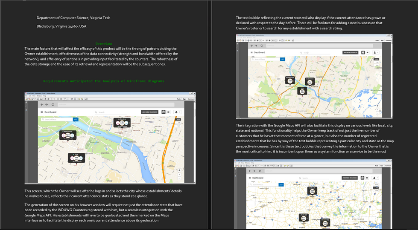418x230 pixels.
Task: Click flag icon in Austin city map wireframe
Action: click(x=368, y=52)
